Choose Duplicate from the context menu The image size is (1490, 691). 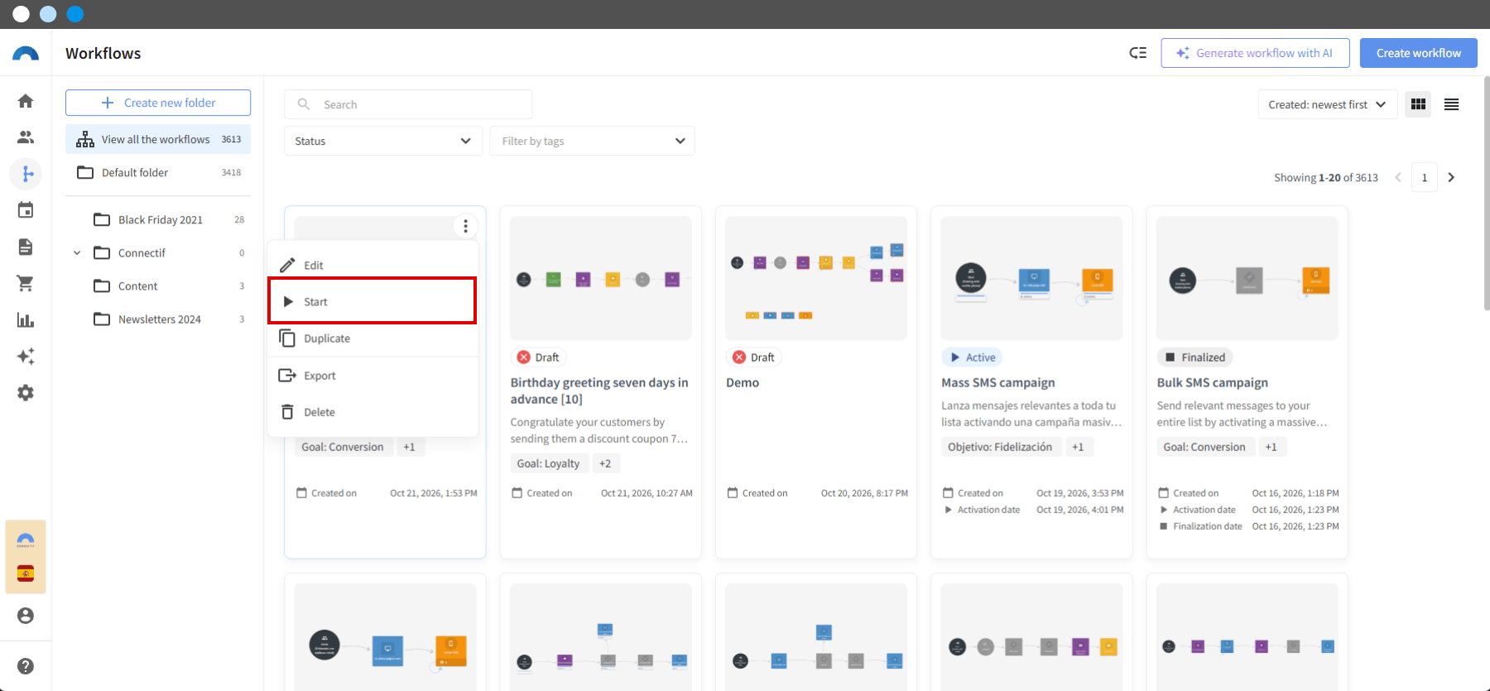coord(372,338)
